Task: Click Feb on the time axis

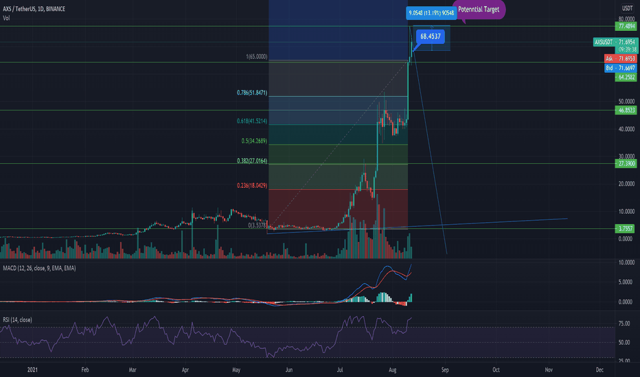Action: (85, 370)
